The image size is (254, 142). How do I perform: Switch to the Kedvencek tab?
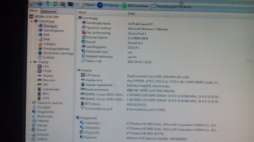click(x=49, y=11)
